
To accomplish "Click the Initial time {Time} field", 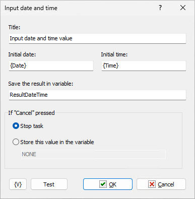I will [144, 65].
